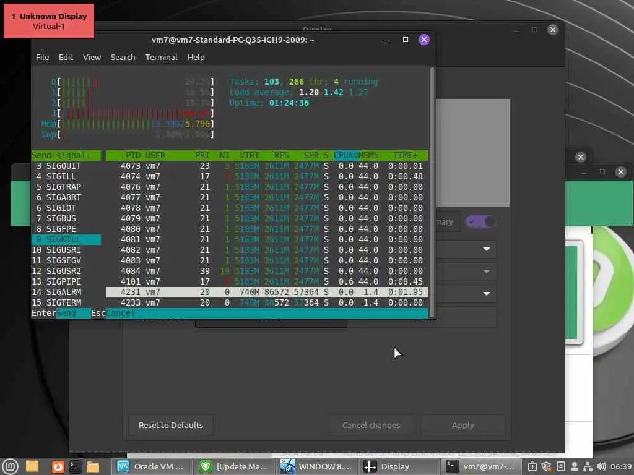The image size is (634, 475).
Task: Open the View menu in terminal
Action: click(92, 58)
